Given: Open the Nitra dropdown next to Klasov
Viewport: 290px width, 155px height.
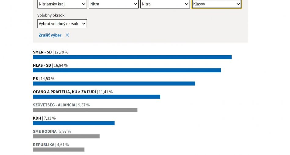Looking at the screenshot, I should coord(165,4).
